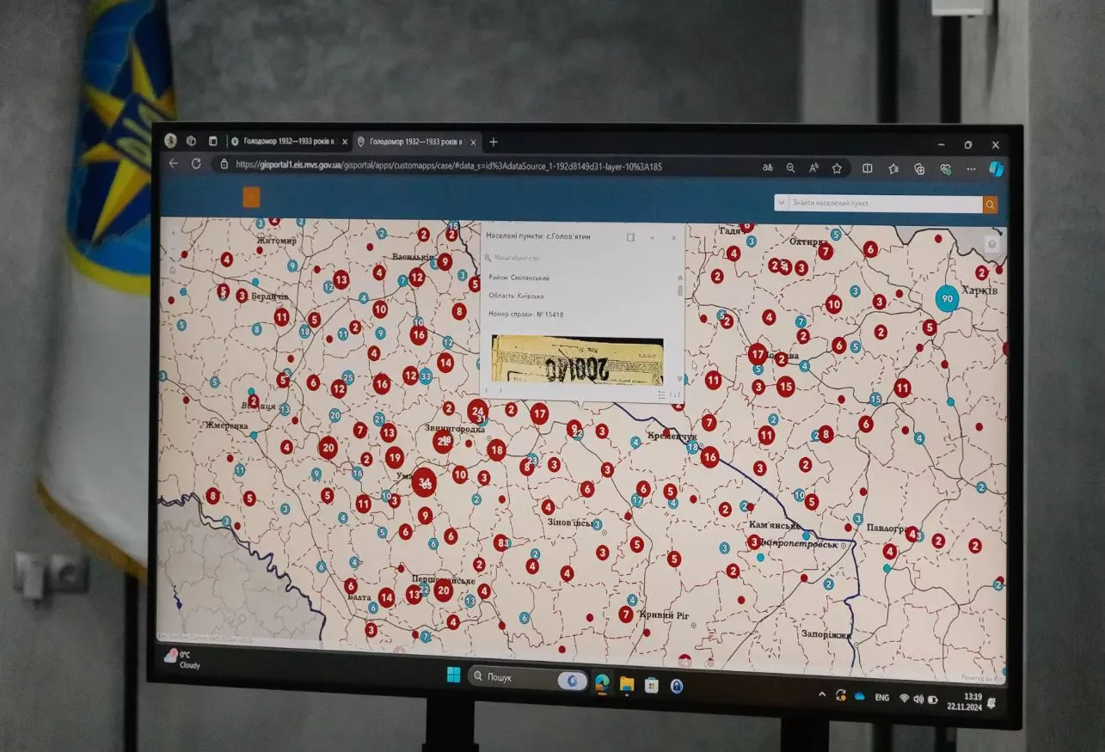This screenshot has height=752, width=1105.
Task: Open the feature list icon in popup footer
Action: 661,394
